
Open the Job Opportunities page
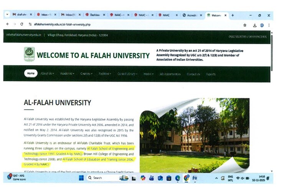[170, 74]
